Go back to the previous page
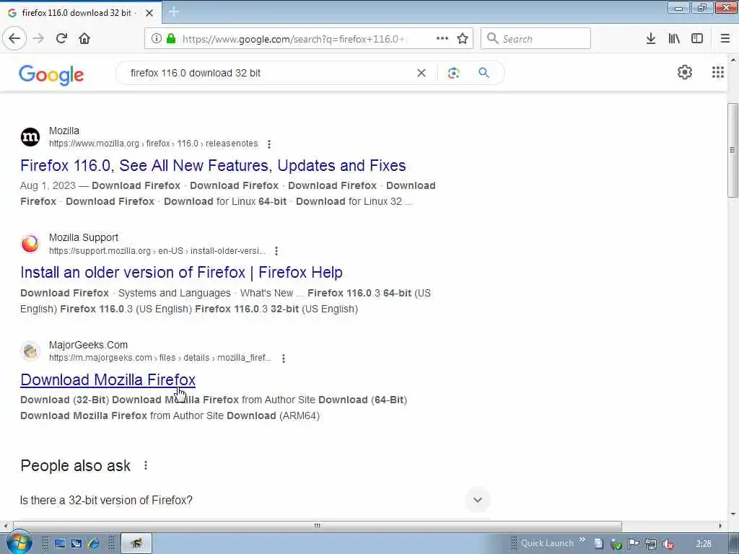This screenshot has width=739, height=554. tap(14, 39)
